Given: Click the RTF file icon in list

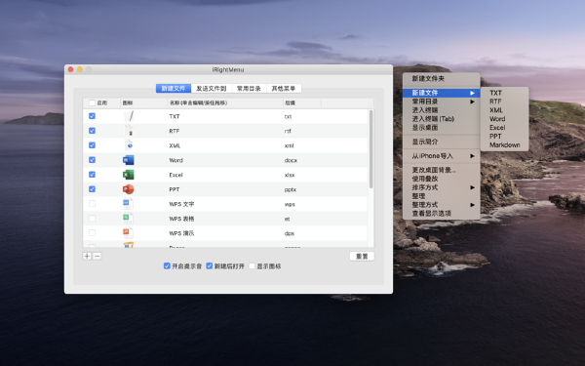Looking at the screenshot, I should click(129, 131).
